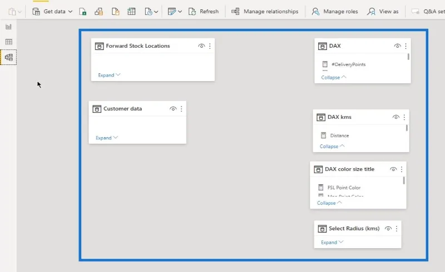The height and width of the screenshot is (272, 445).
Task: Open more options for DAX color size title
Action: (401, 169)
